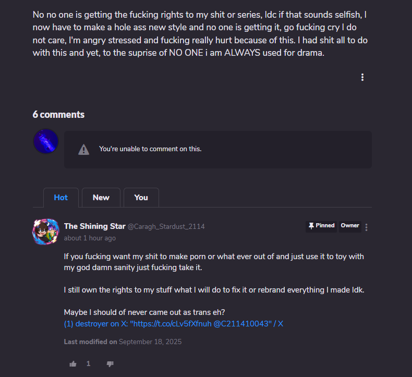
Task: Click the Owner badge
Action: (x=350, y=226)
